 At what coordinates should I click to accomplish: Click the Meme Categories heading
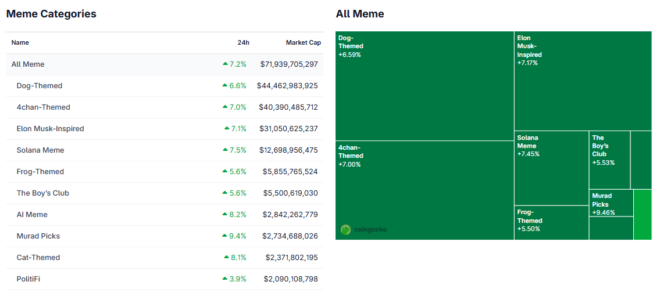coord(51,14)
